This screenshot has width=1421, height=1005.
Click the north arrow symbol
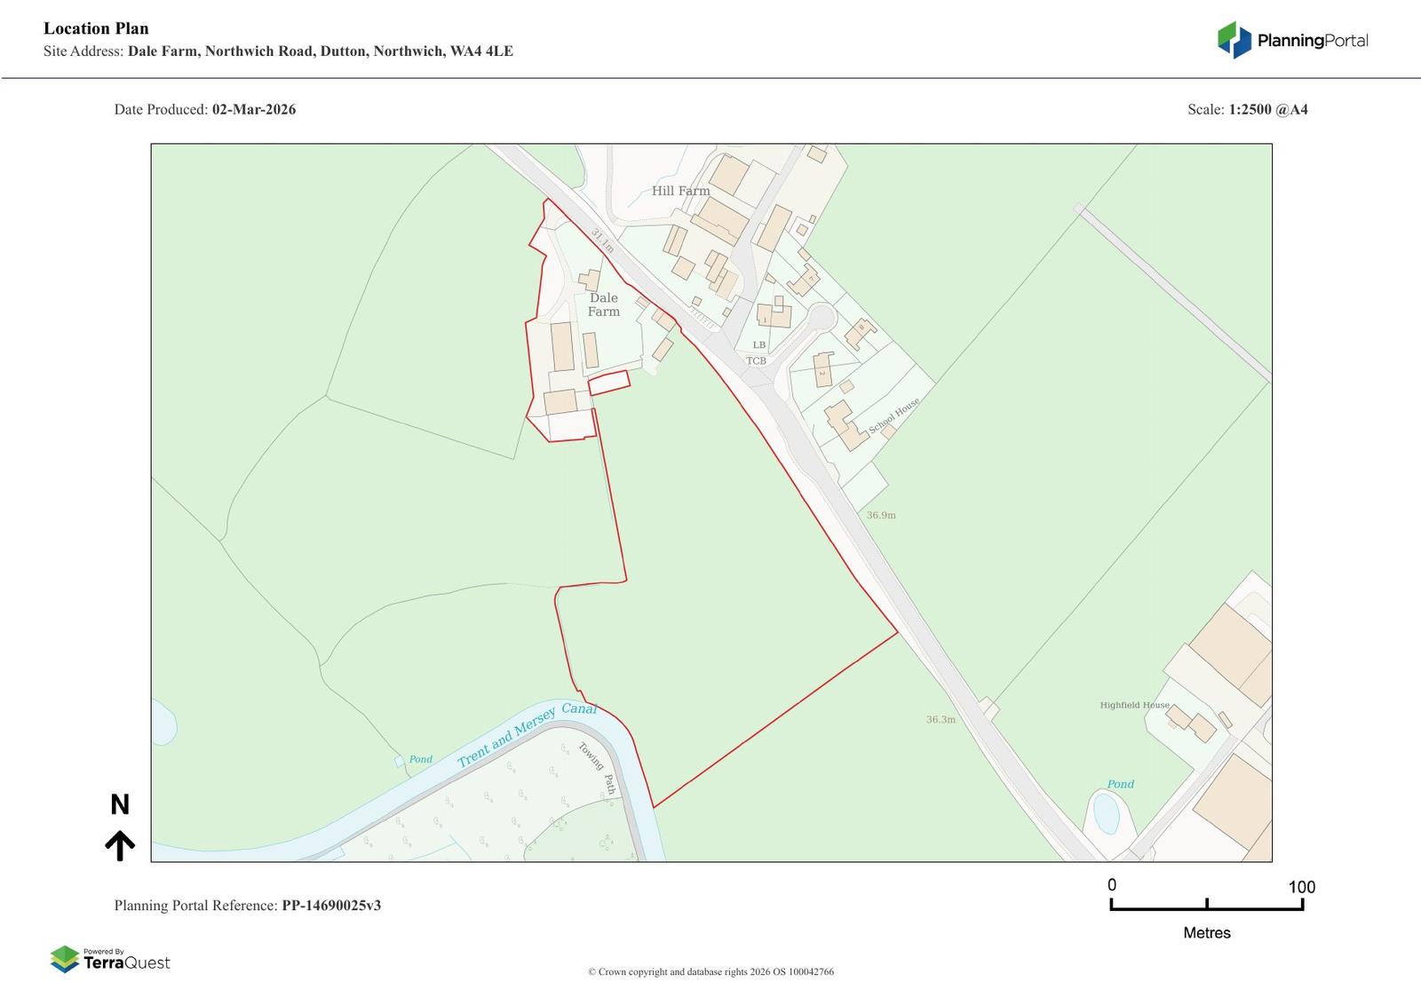pyautogui.click(x=120, y=845)
